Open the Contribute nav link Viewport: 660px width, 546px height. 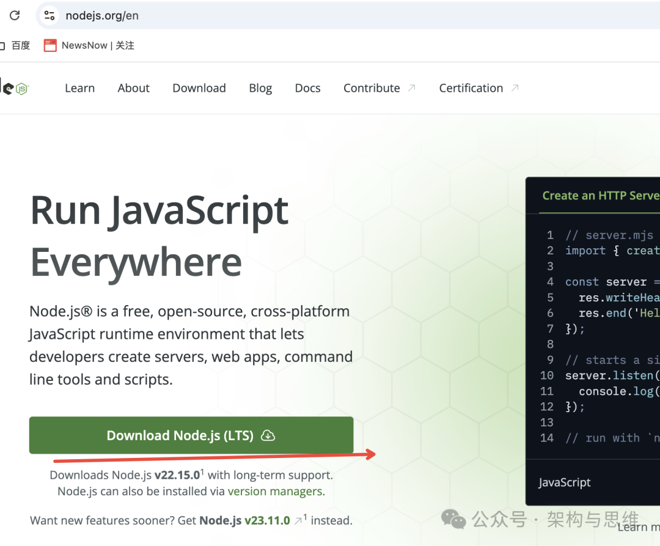372,88
